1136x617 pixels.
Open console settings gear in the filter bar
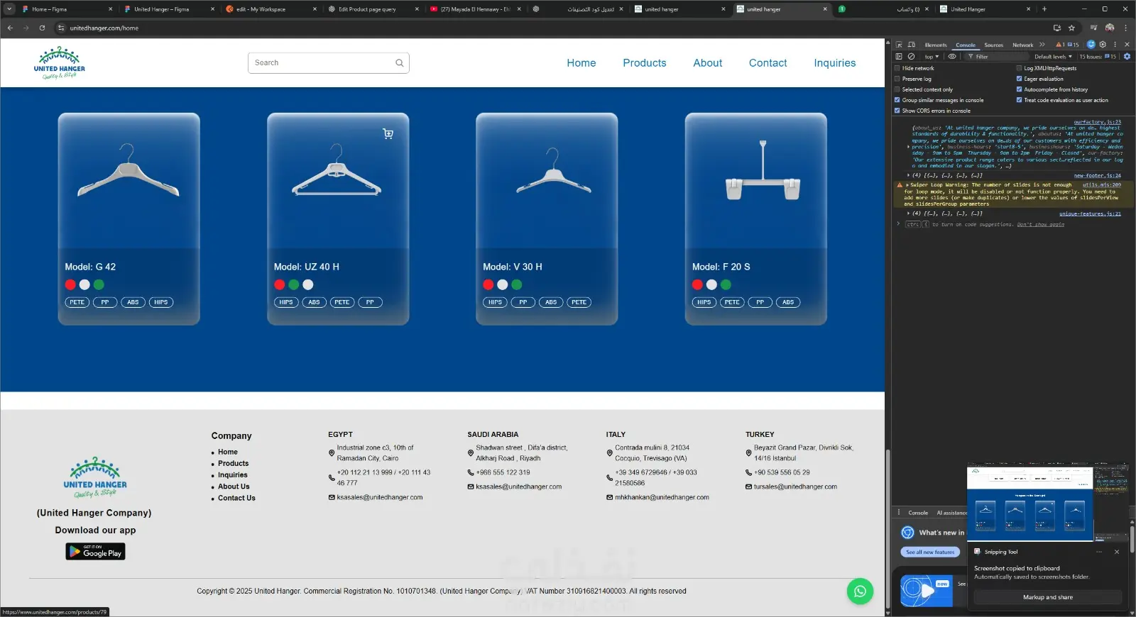pyautogui.click(x=1127, y=57)
